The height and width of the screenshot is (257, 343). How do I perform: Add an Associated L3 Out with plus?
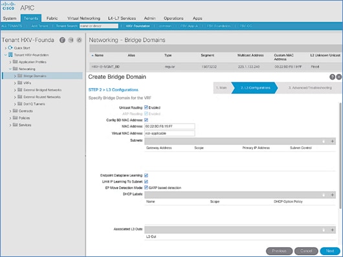tap(332, 230)
